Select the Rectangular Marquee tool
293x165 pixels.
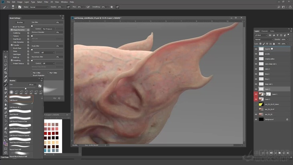point(6,61)
